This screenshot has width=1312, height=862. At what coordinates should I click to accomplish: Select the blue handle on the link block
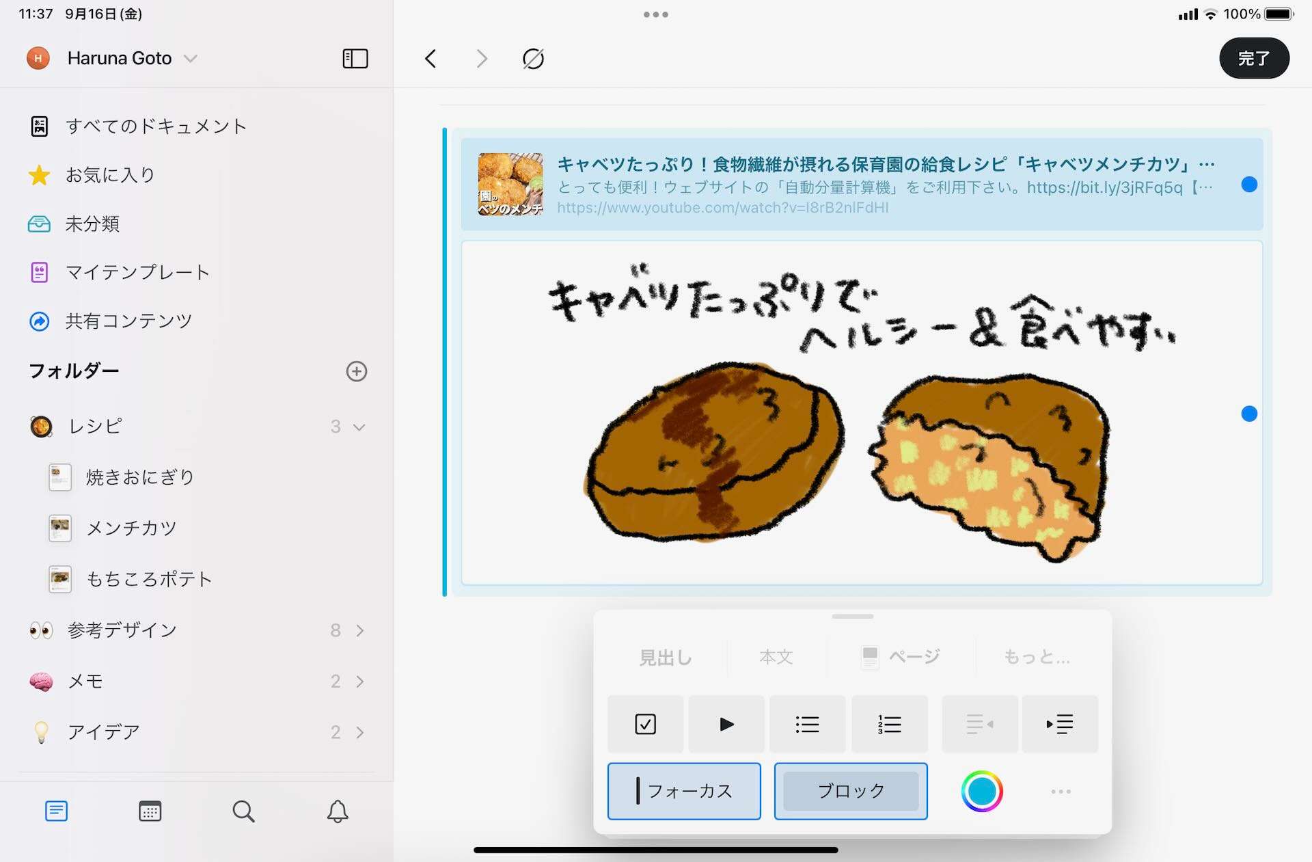pos(1249,185)
